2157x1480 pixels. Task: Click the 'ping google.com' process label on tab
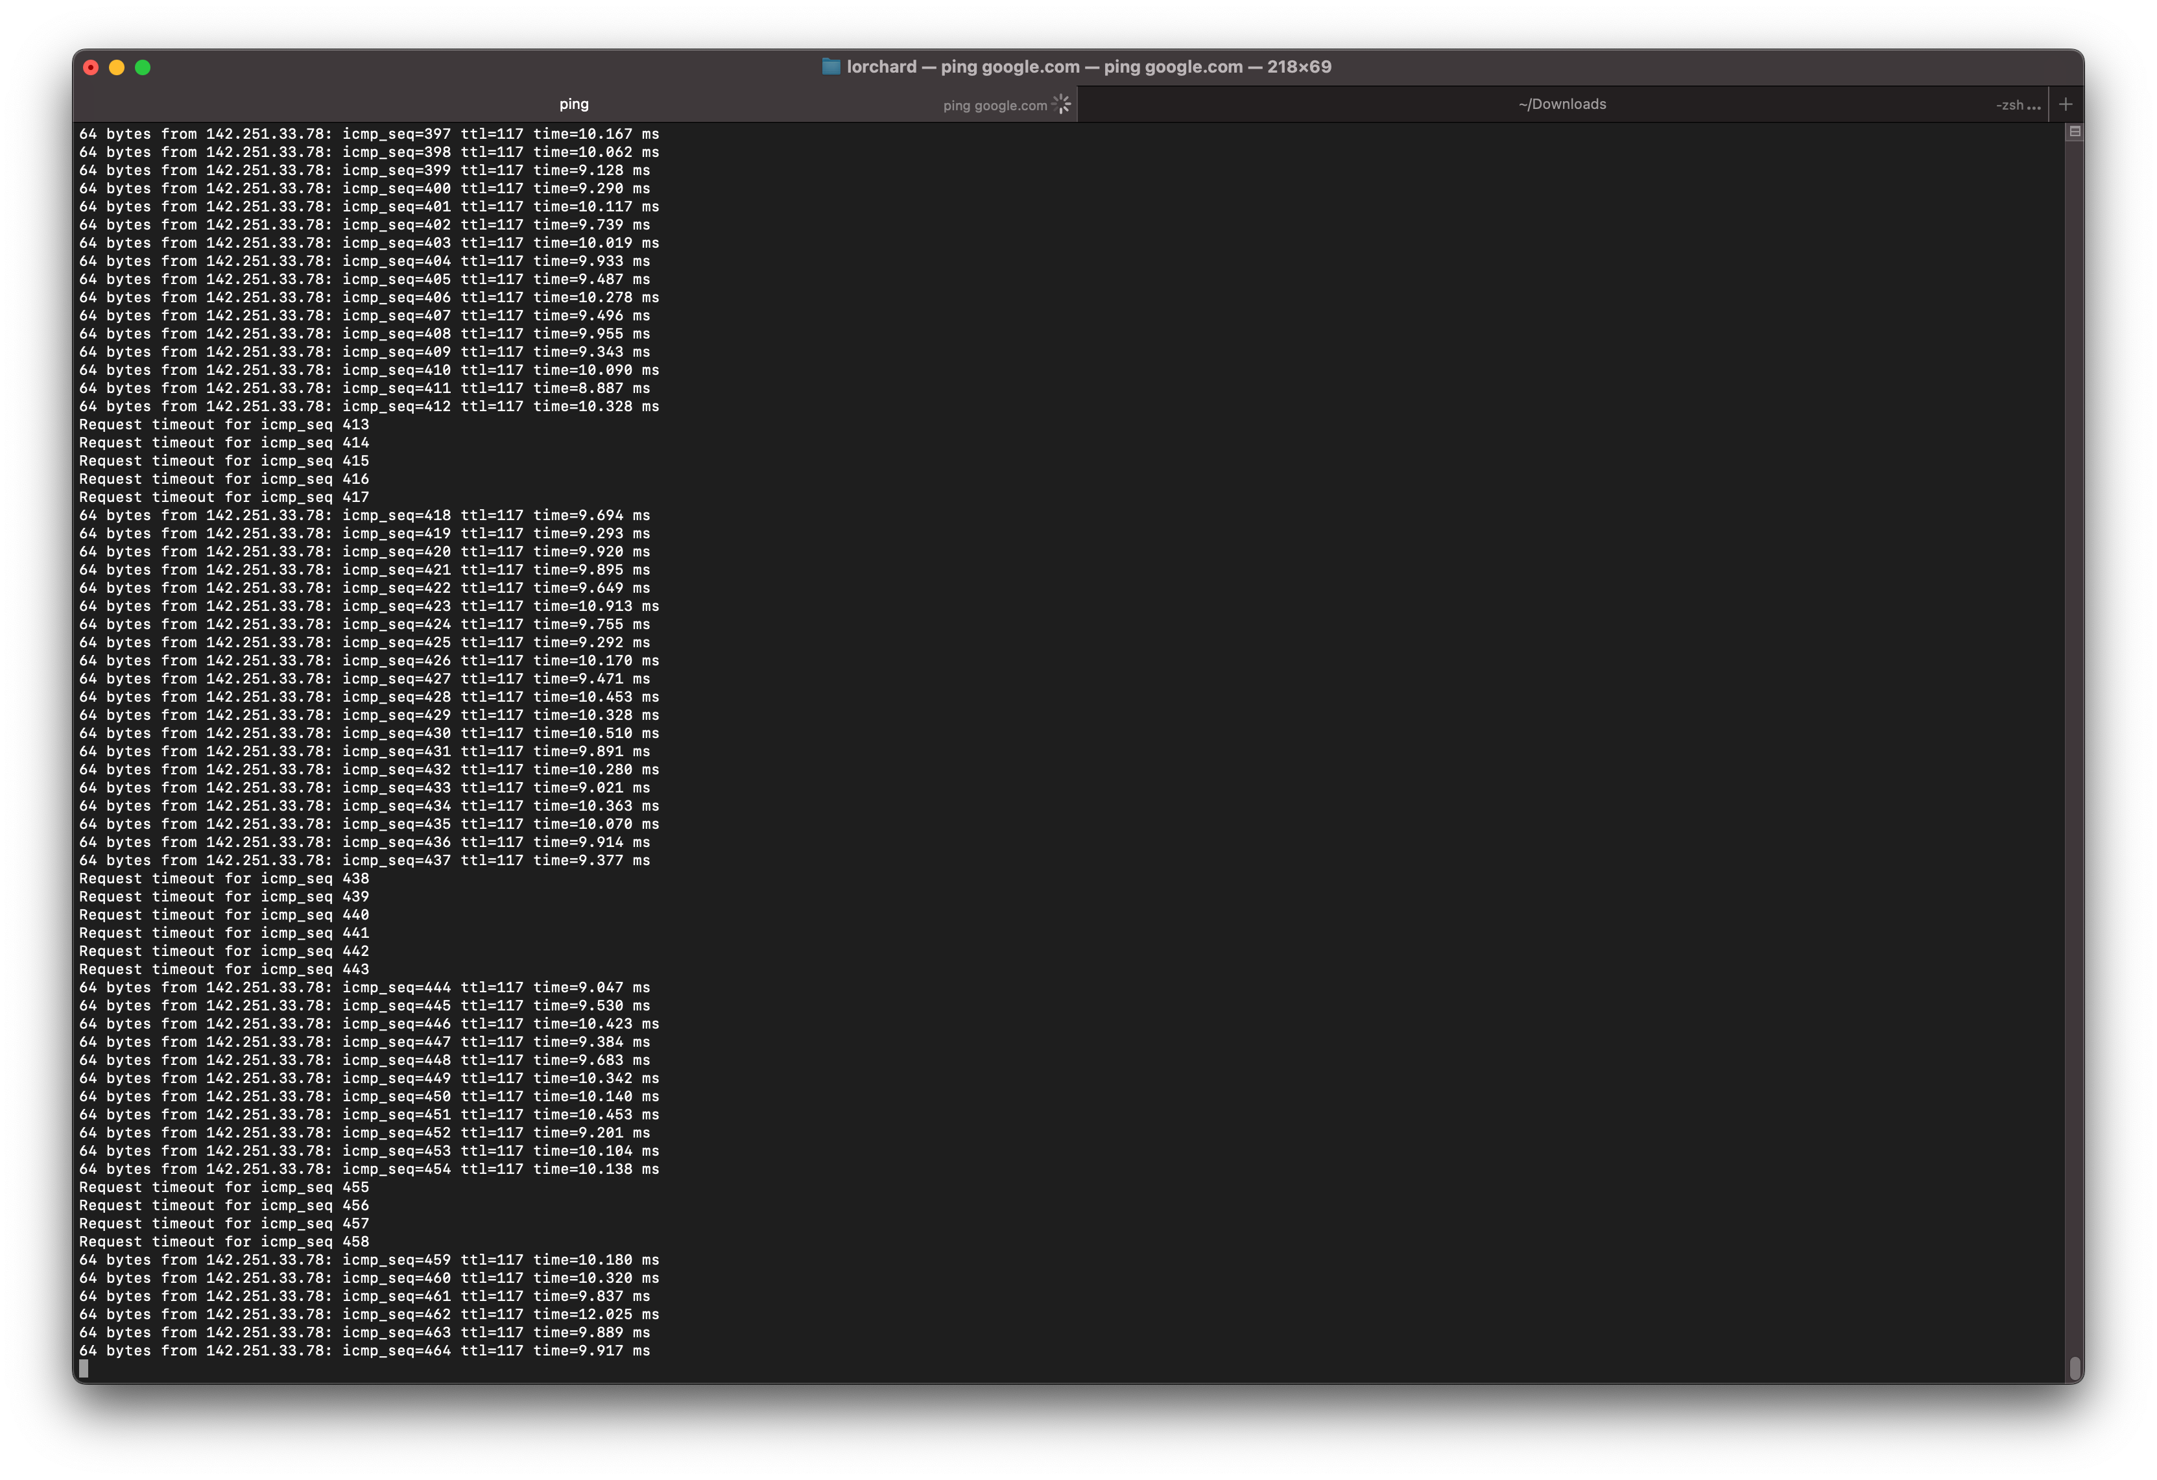pyautogui.click(x=995, y=105)
